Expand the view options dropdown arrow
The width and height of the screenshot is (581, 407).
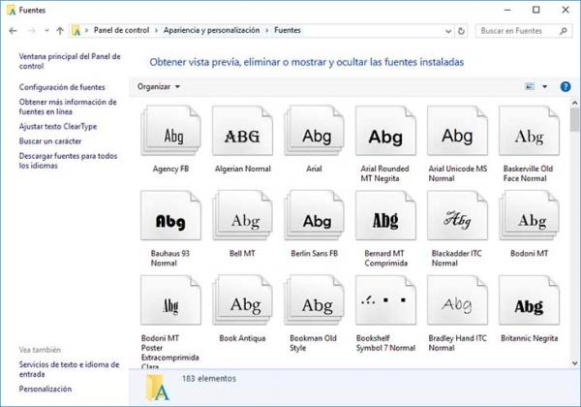tap(544, 87)
